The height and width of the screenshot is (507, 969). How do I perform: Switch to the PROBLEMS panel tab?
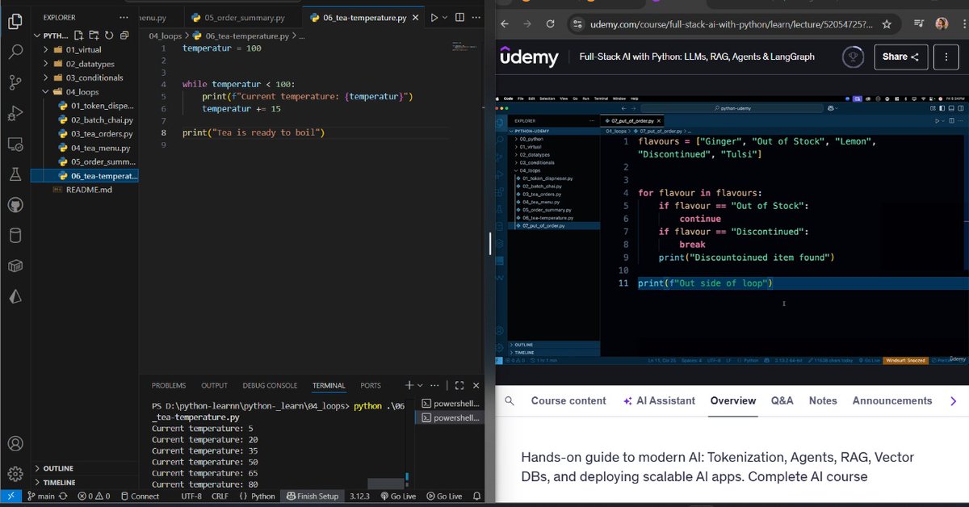[x=169, y=385]
